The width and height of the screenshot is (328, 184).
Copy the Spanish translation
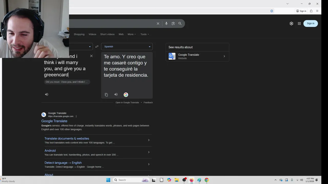point(106,95)
